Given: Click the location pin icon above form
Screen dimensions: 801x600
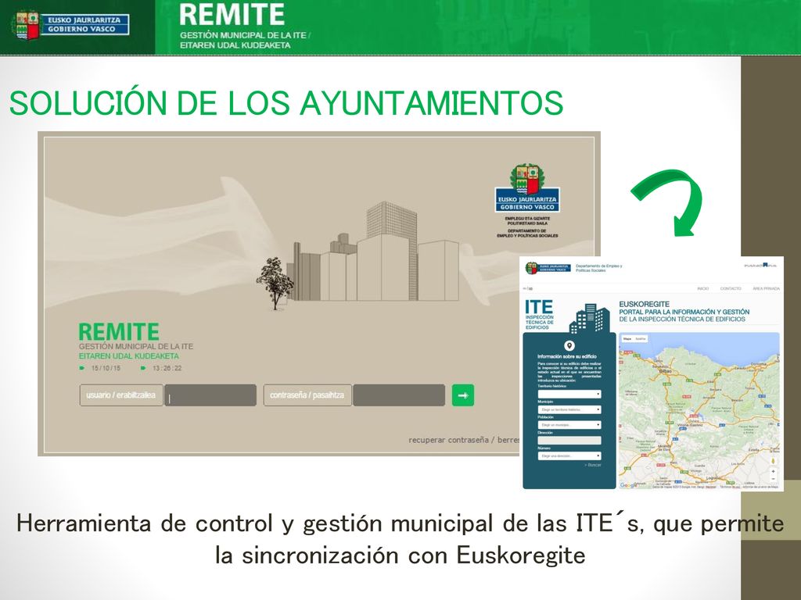Looking at the screenshot, I should (x=569, y=346).
